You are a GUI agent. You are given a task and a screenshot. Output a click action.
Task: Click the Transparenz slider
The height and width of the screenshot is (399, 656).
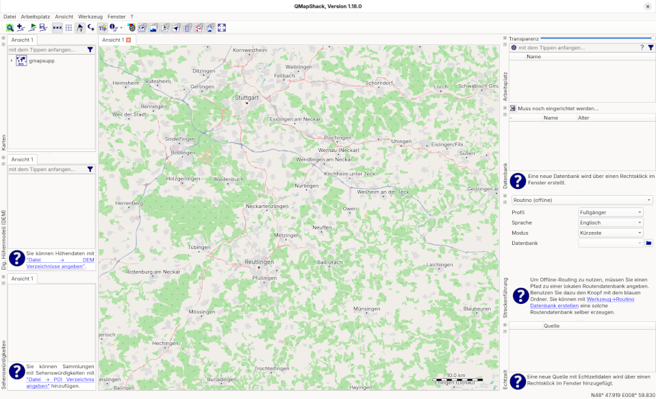click(x=597, y=38)
